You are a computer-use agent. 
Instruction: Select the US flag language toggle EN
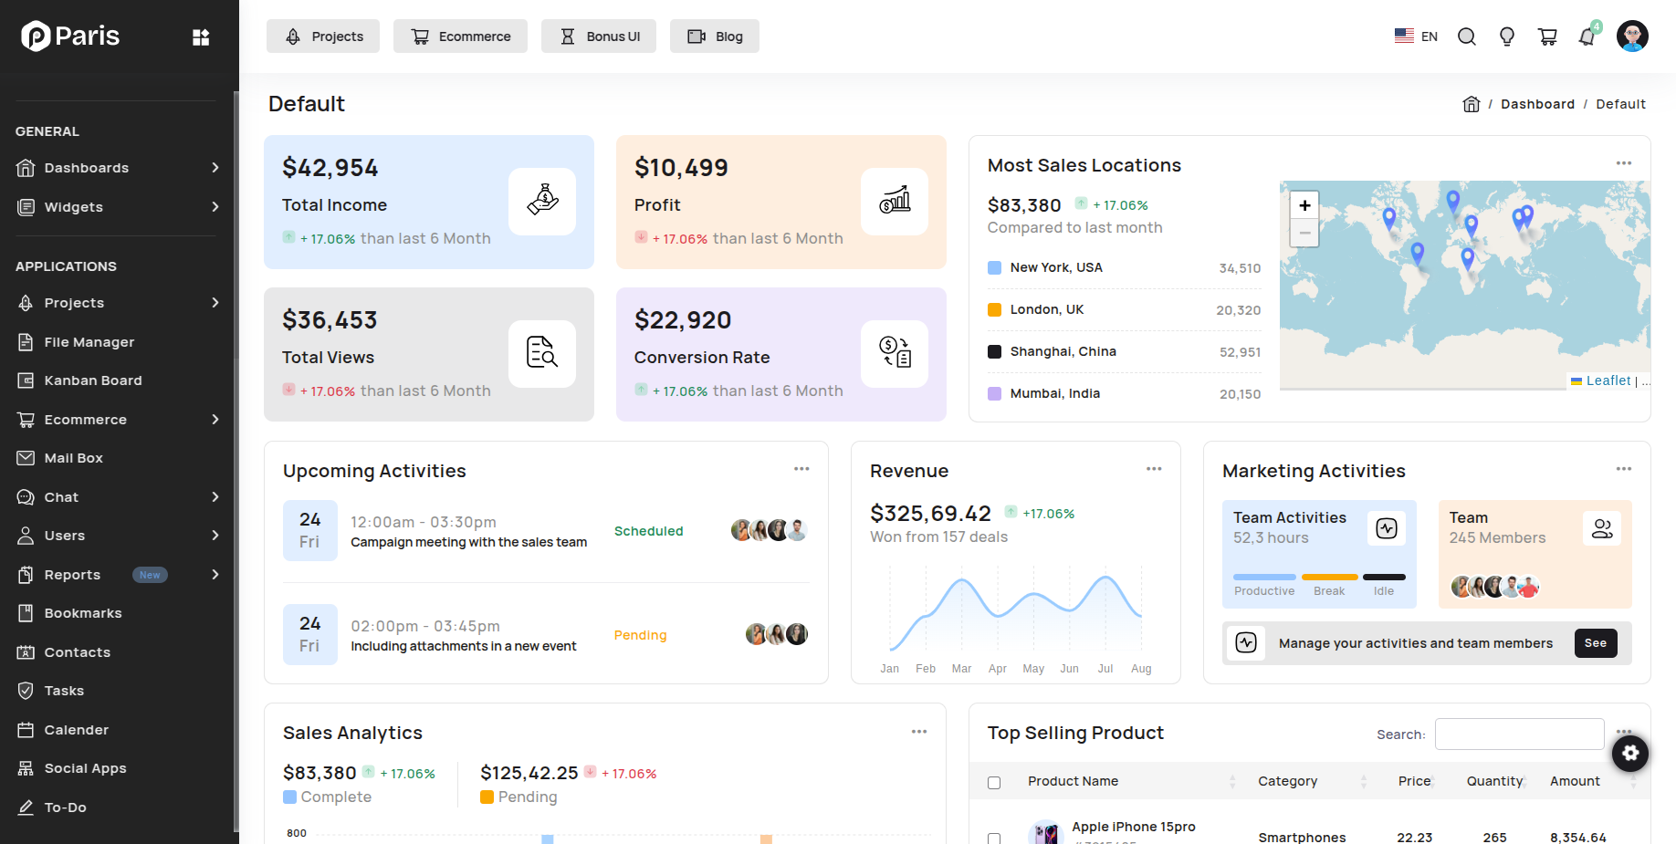click(x=1415, y=36)
